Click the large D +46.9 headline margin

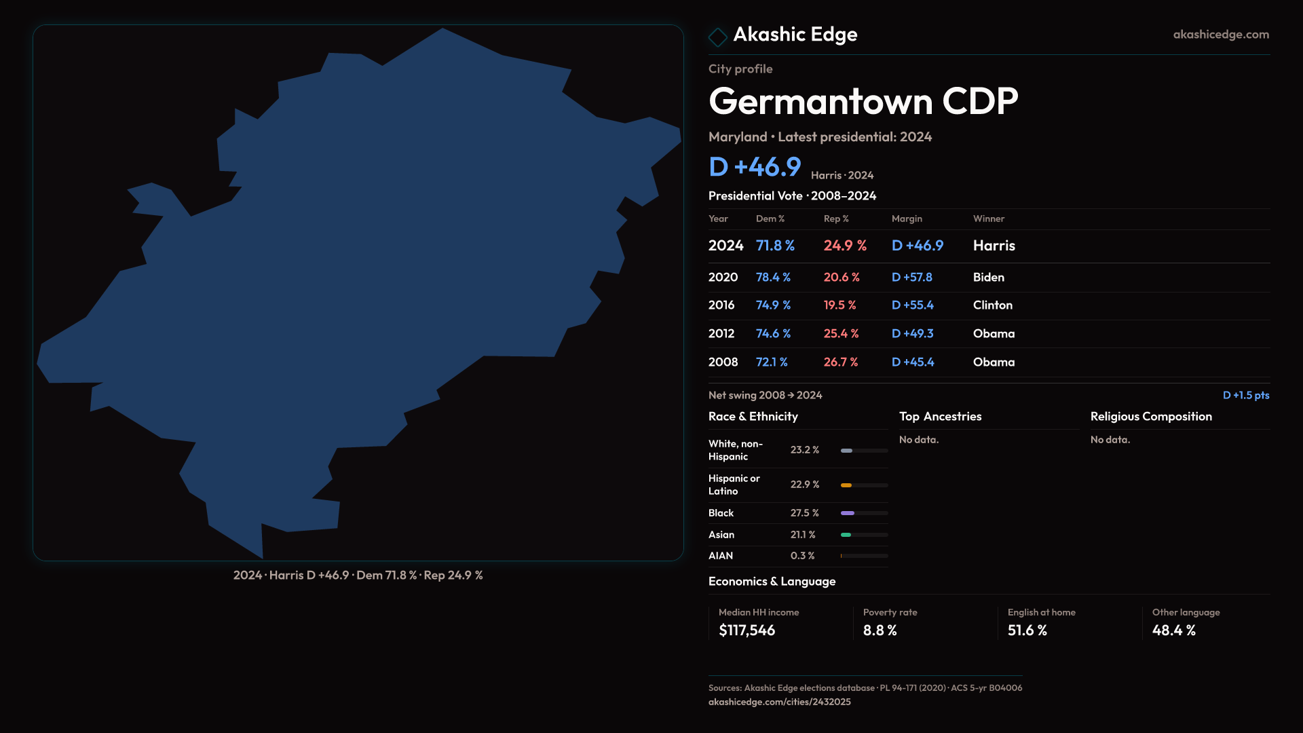point(755,167)
